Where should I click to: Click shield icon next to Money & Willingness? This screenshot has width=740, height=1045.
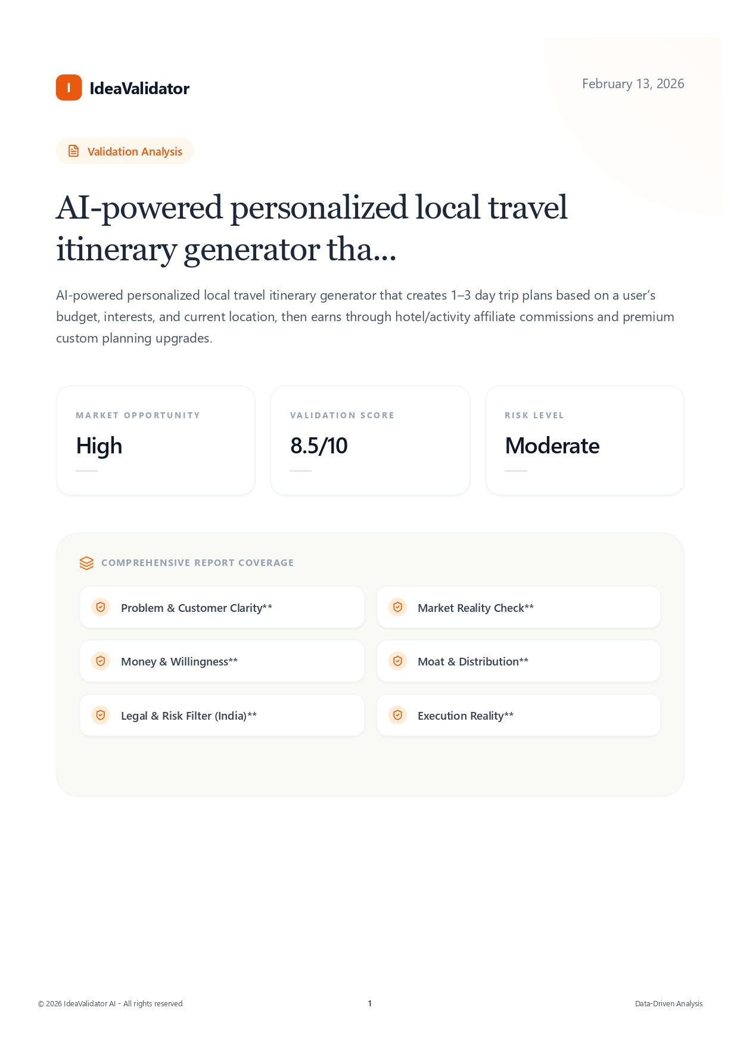[x=101, y=661]
